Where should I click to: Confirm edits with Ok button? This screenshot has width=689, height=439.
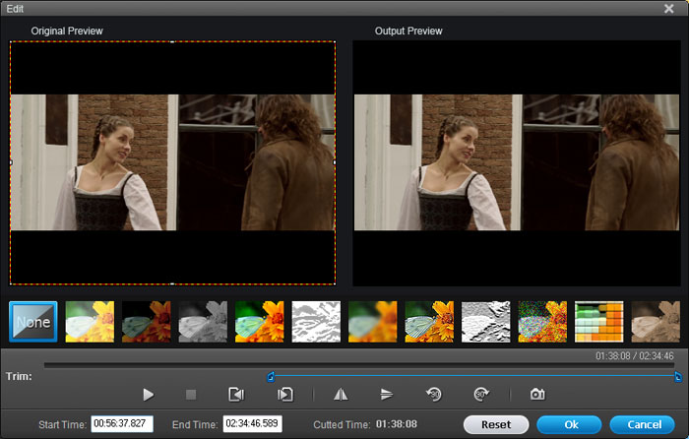point(570,424)
